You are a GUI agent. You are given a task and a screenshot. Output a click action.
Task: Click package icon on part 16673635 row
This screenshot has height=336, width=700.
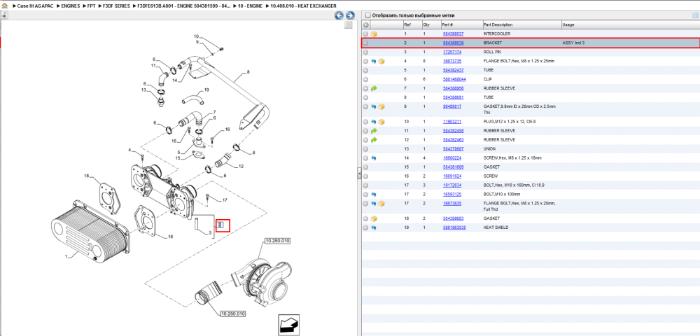click(381, 204)
